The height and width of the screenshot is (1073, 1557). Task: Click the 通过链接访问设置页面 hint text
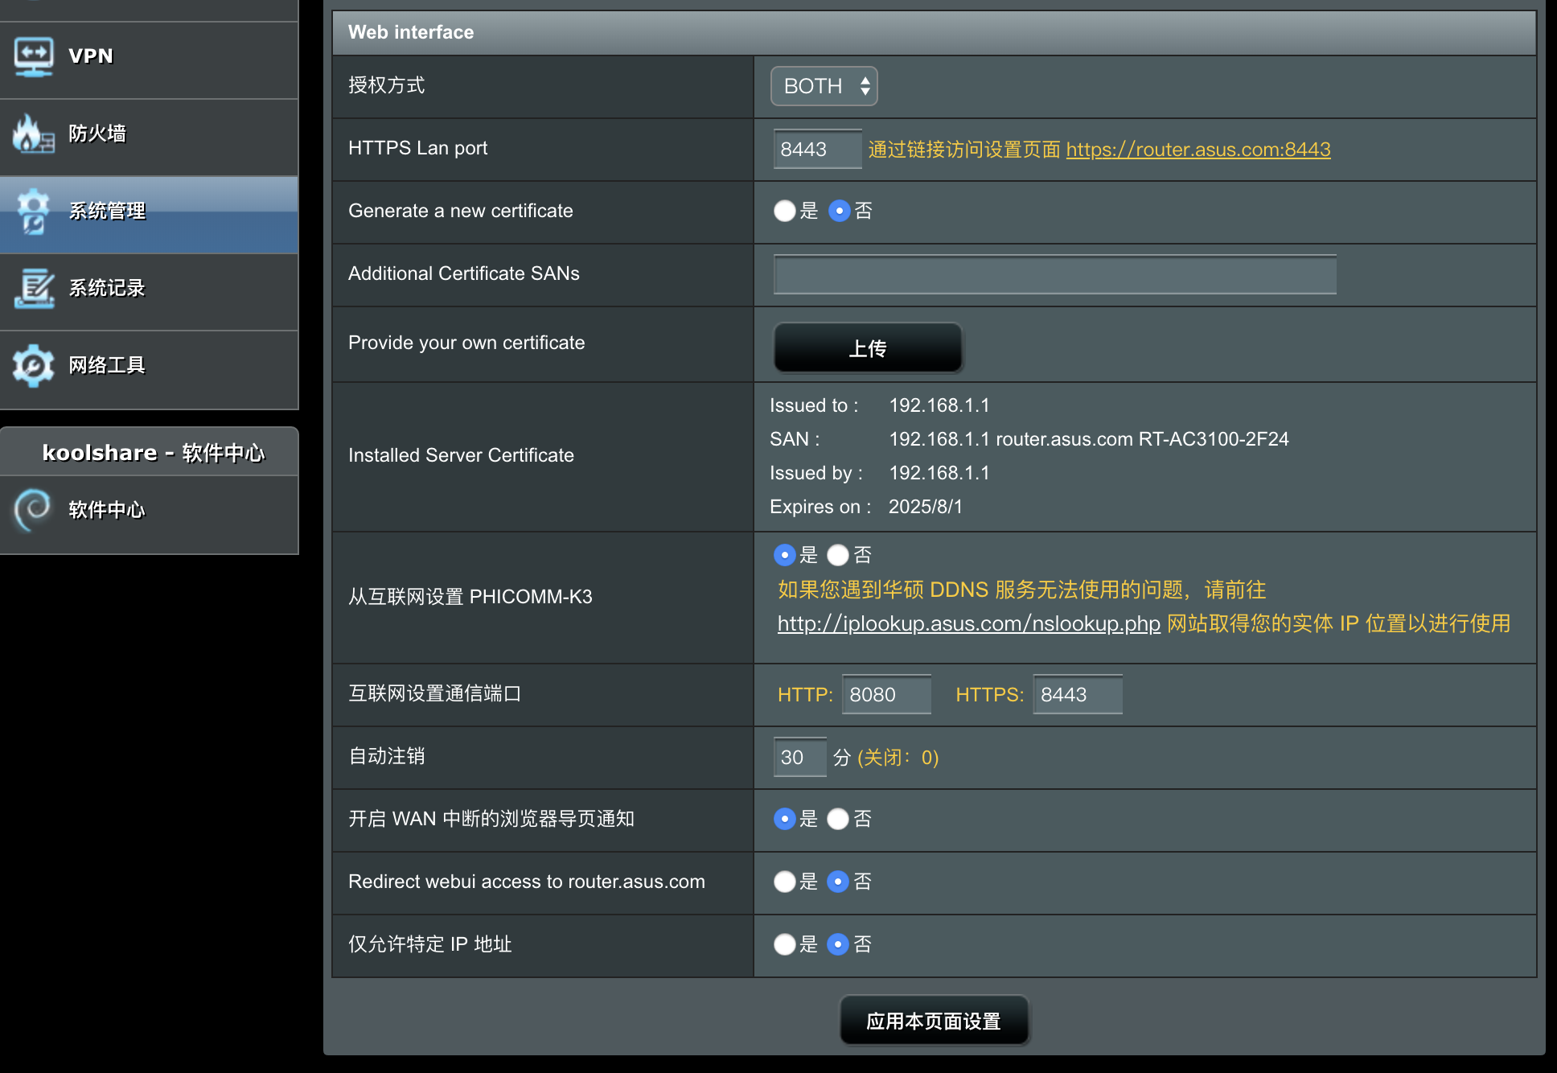pos(964,150)
